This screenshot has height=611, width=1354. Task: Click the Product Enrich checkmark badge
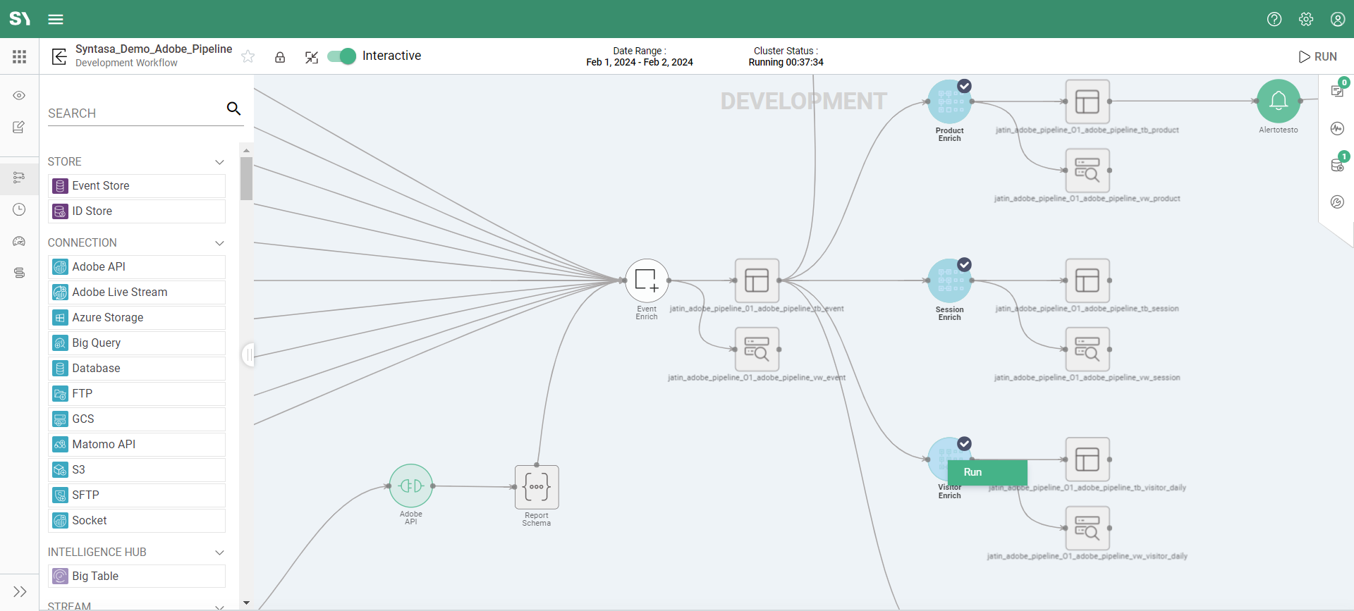[964, 86]
